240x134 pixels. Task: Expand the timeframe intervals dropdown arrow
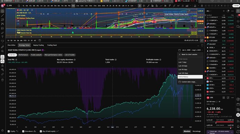tap(135, 6)
